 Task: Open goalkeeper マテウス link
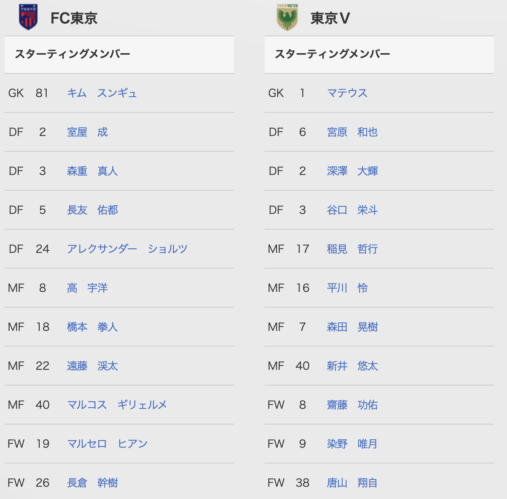coord(347,93)
